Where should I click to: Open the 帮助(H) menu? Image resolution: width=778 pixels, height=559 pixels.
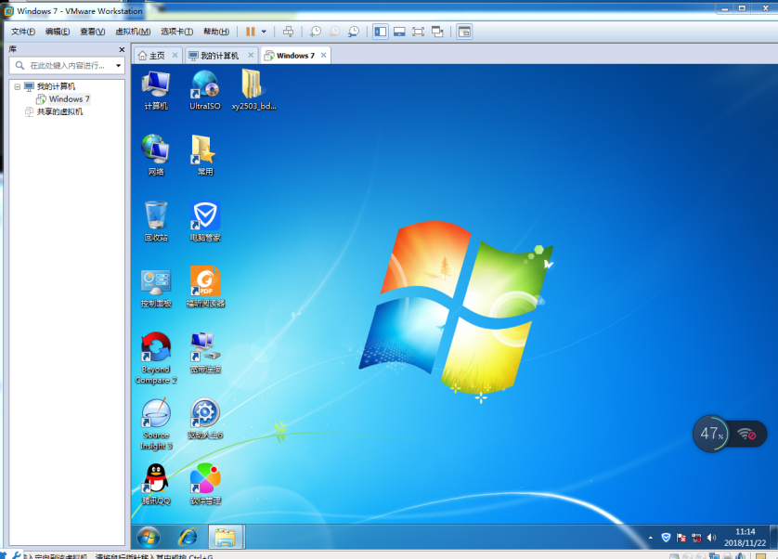215,32
